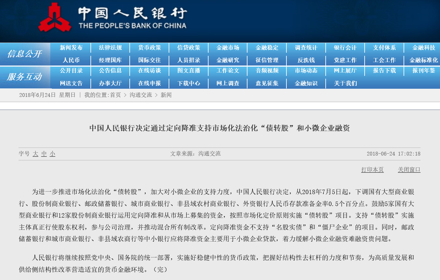Open 市场动态 section
This screenshot has height=280, width=440.
306,71
